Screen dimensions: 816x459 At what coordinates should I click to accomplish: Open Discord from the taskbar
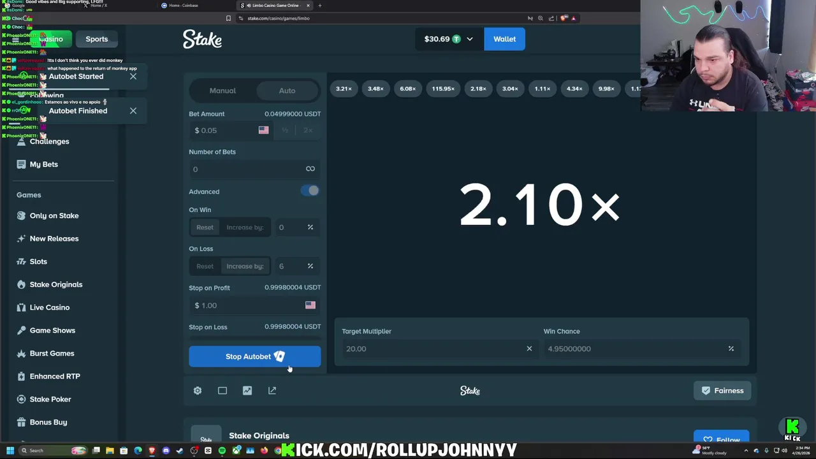(166, 451)
